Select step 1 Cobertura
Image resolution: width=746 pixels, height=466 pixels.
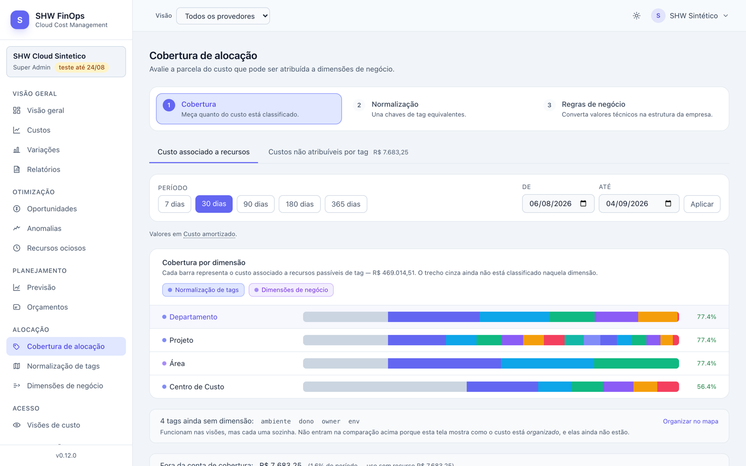click(249, 109)
